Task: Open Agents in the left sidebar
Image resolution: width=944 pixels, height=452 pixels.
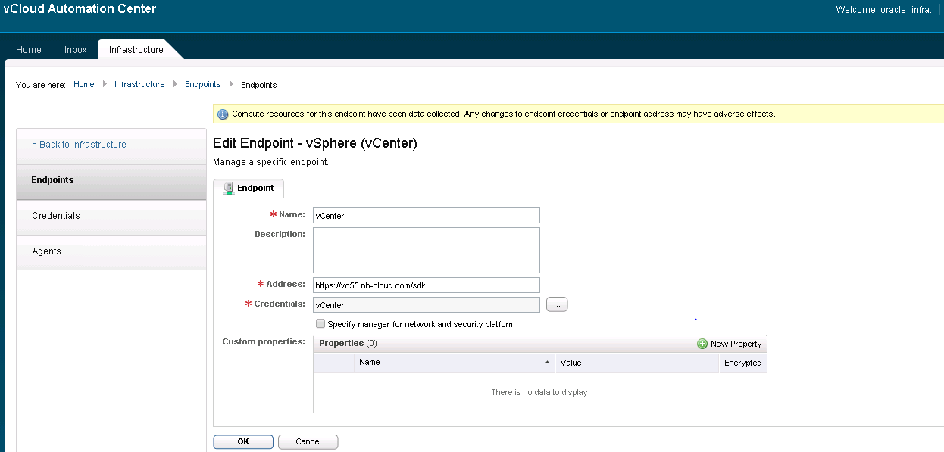Action: [111, 252]
